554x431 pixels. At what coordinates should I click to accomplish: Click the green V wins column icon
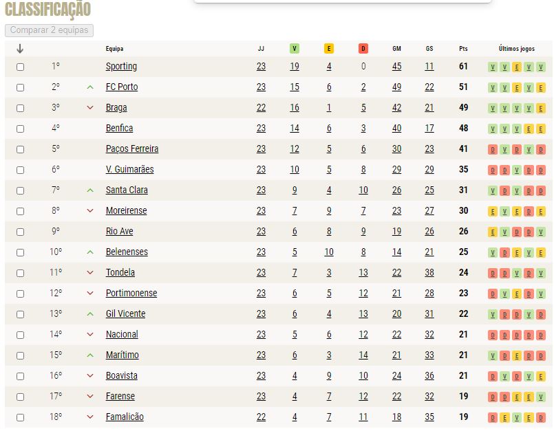(295, 49)
